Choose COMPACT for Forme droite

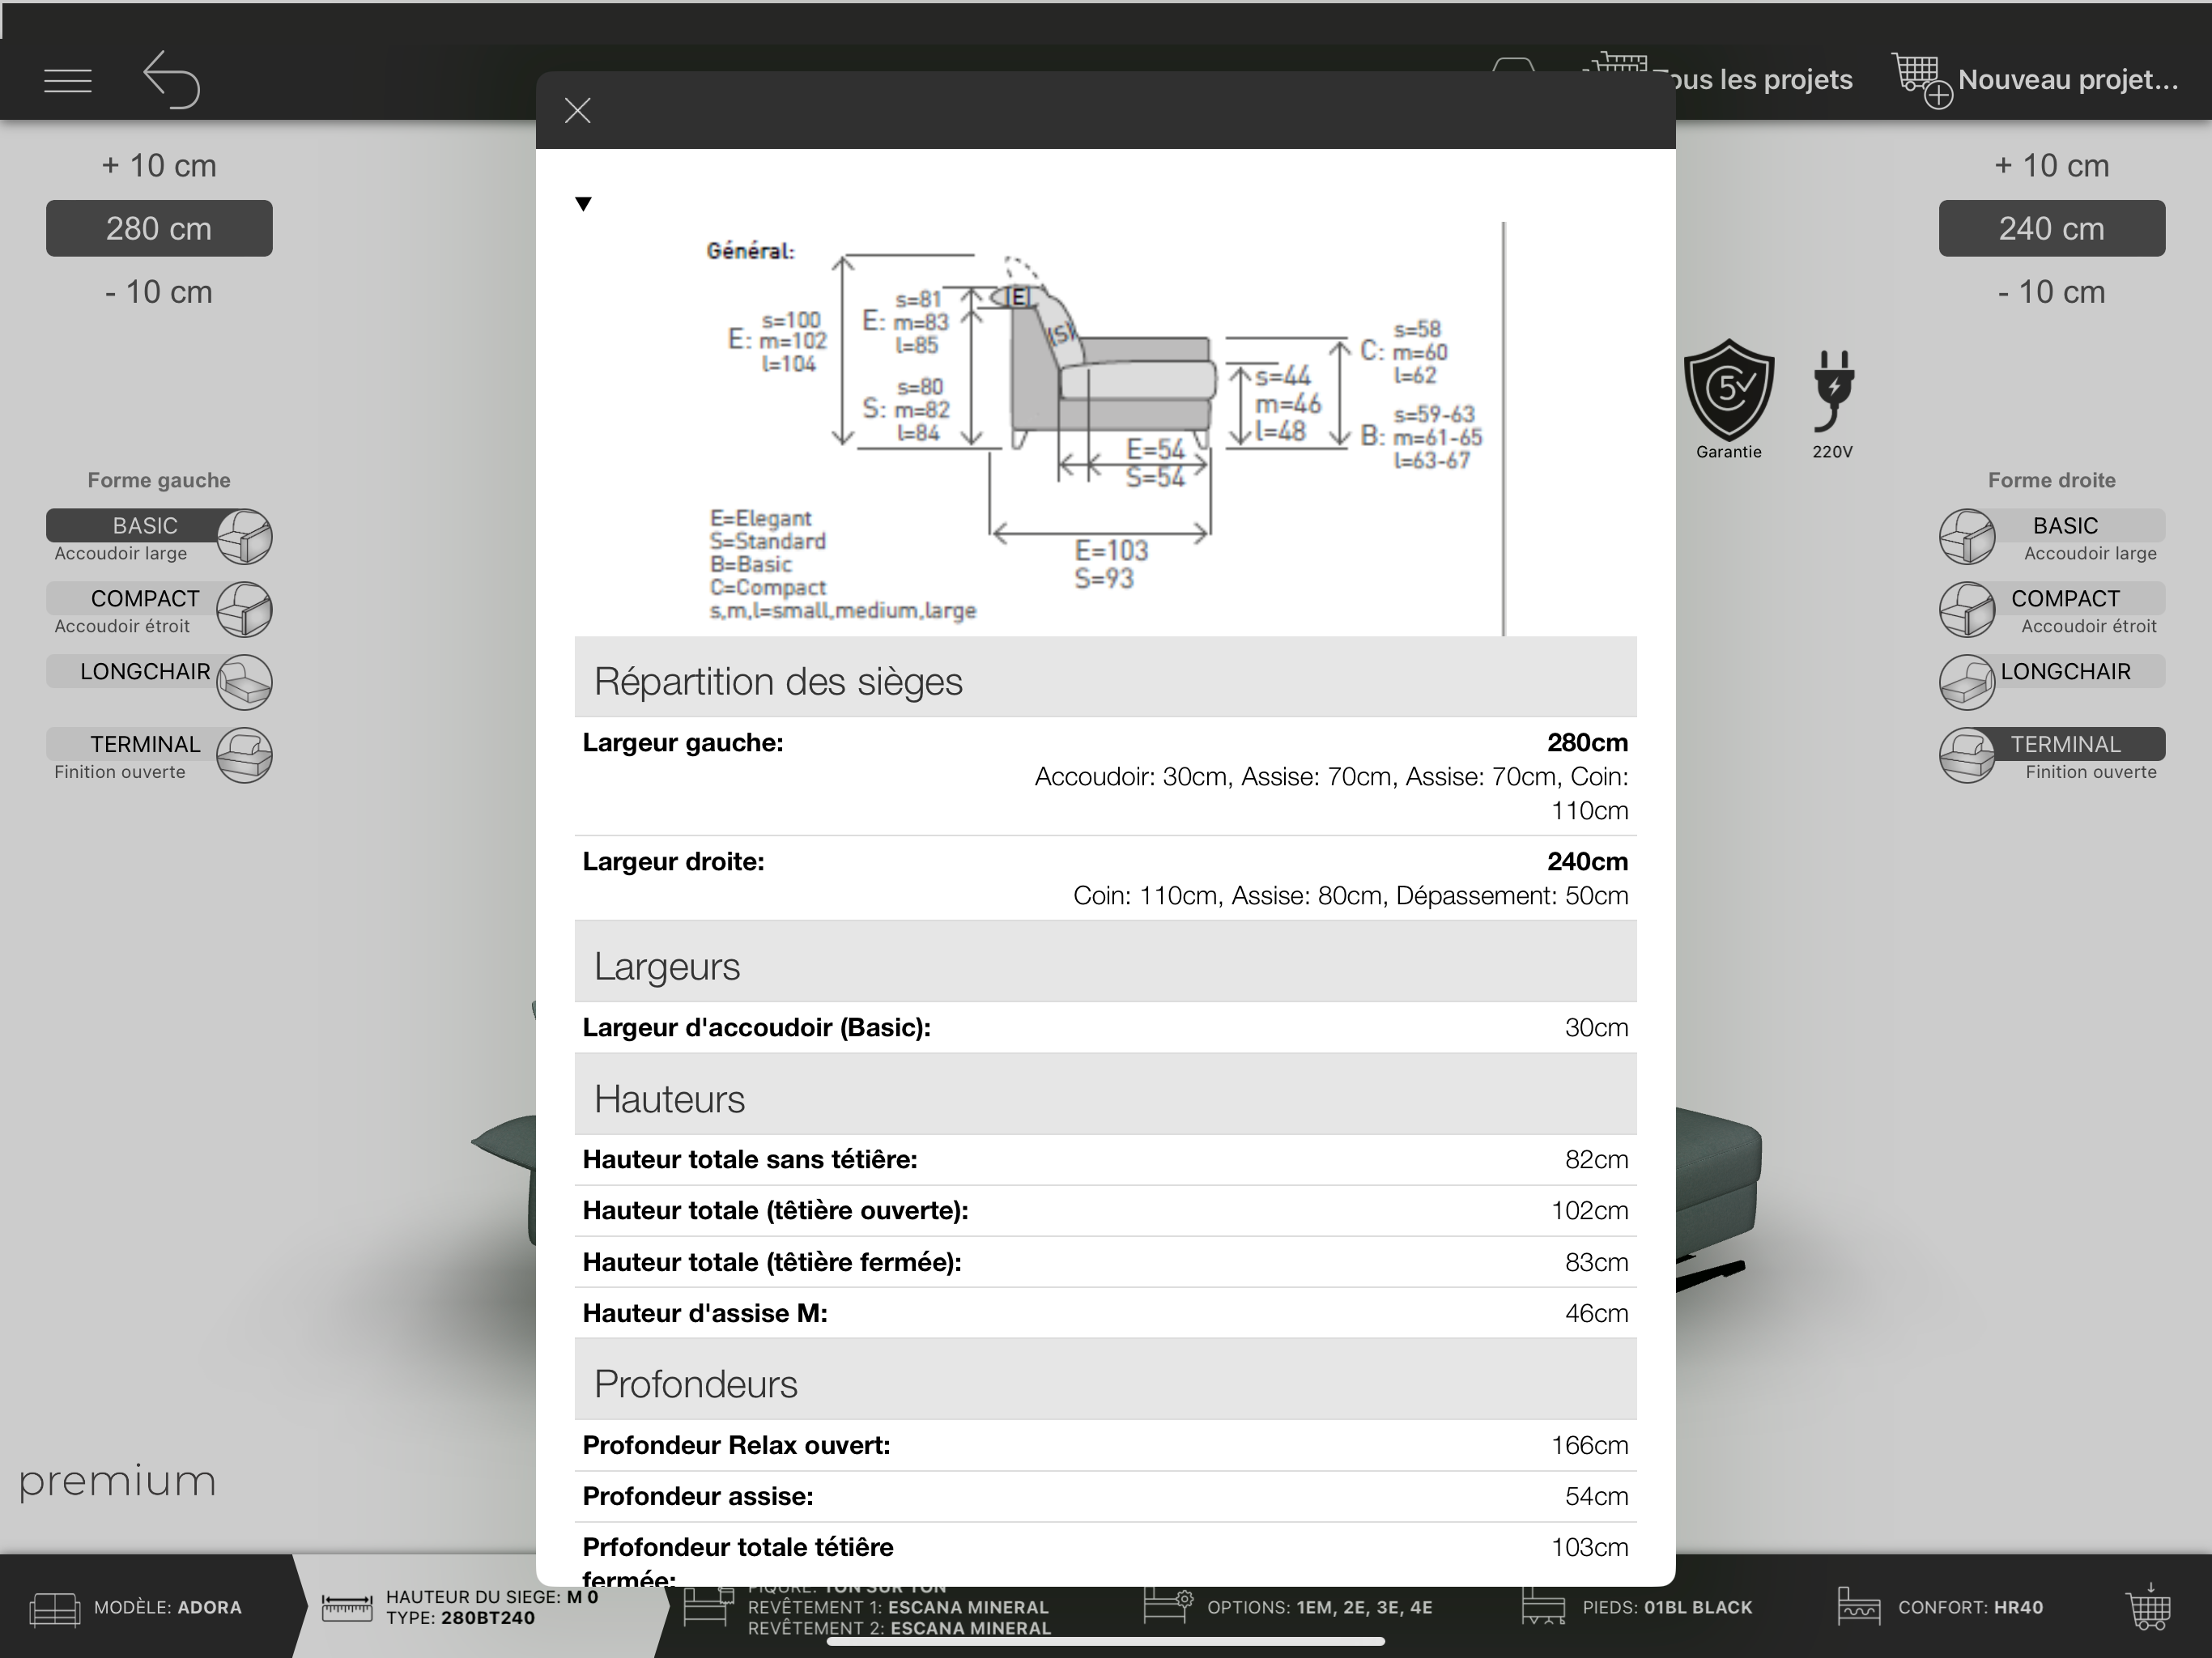2066,599
